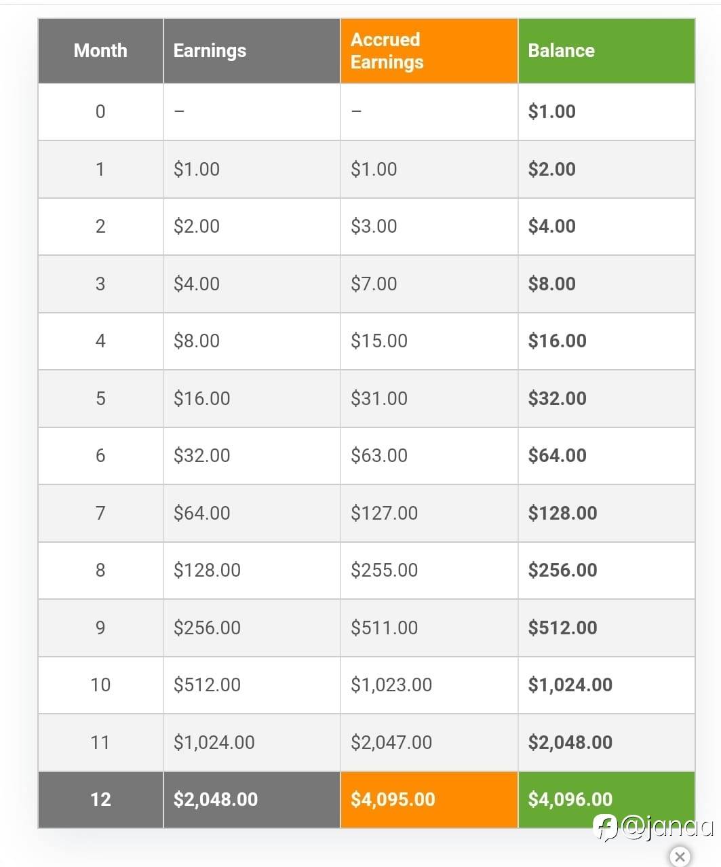Click the $2,048.00 earnings in month 12
The width and height of the screenshot is (721, 867).
pyautogui.click(x=216, y=799)
